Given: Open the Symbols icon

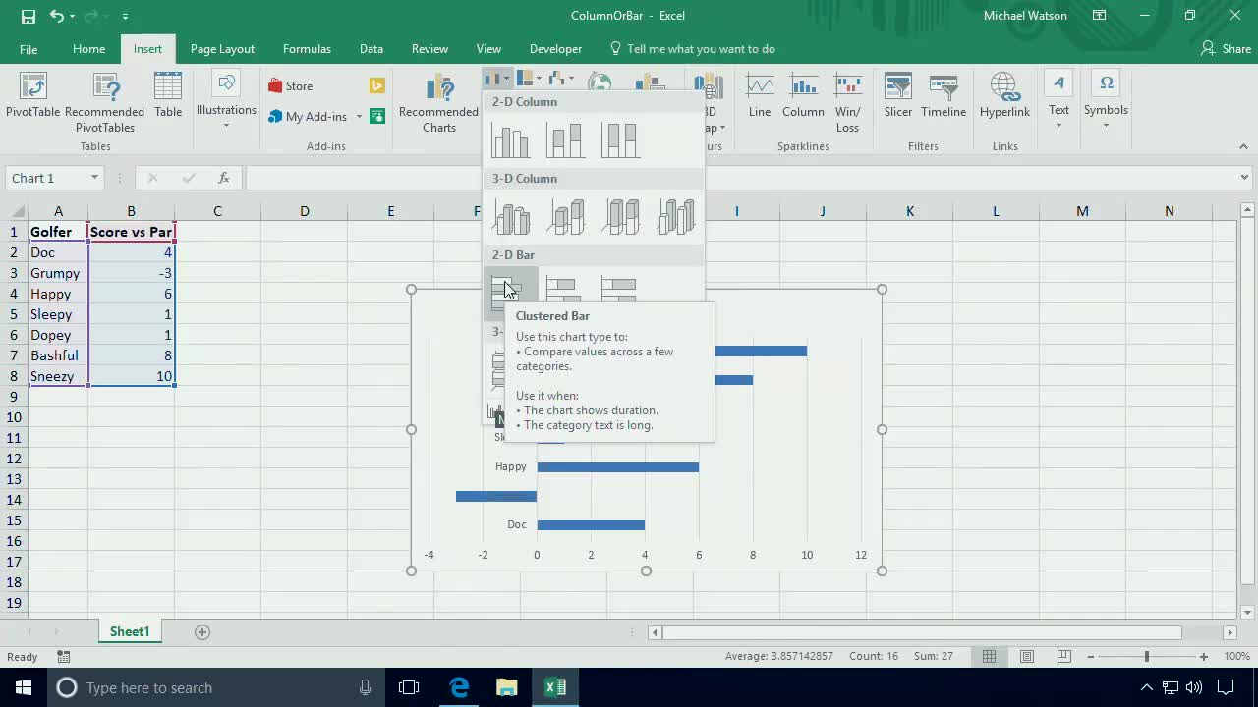Looking at the screenshot, I should [1106, 97].
